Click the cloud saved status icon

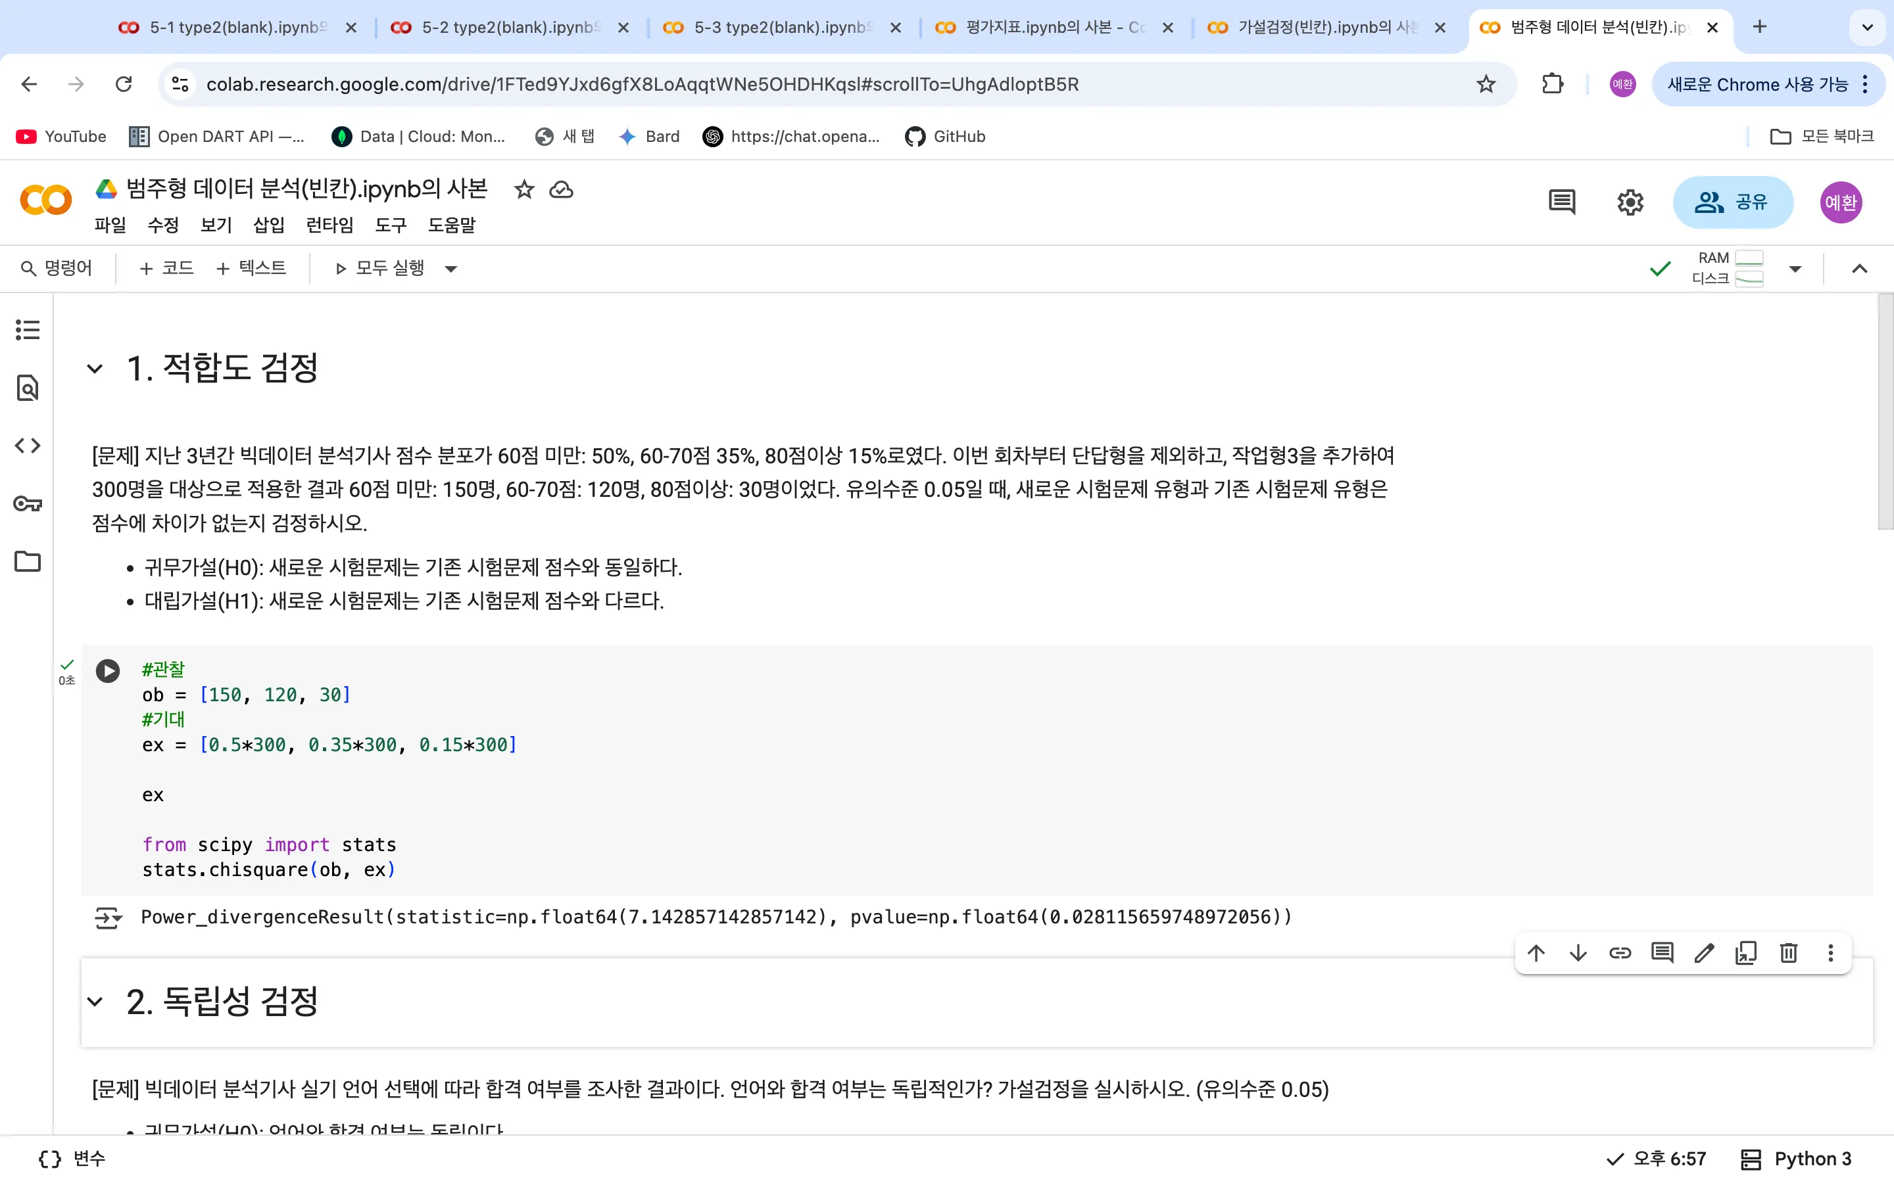point(561,189)
